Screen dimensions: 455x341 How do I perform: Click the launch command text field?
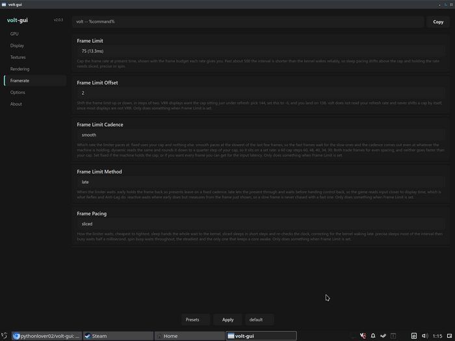point(248,21)
